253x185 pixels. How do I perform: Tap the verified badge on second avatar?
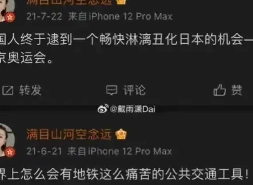[10, 152]
